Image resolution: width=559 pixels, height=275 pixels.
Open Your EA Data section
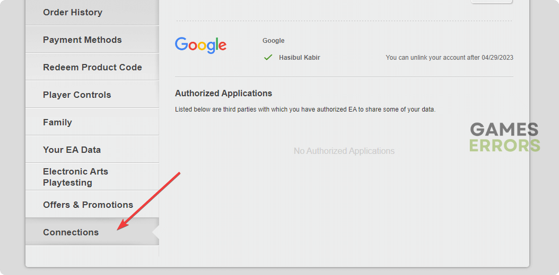[x=92, y=149]
